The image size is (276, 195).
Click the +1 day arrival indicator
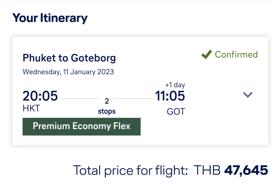click(175, 85)
